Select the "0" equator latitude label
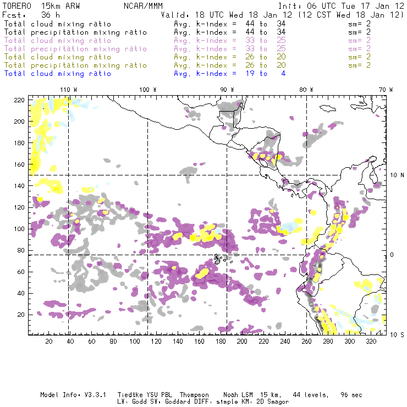 coord(392,255)
